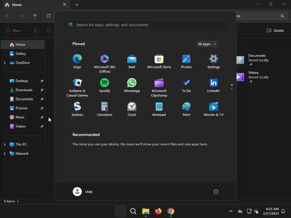Open the Videos folder stored locally
The width and height of the screenshot is (291, 218).
pyautogui.click(x=253, y=77)
